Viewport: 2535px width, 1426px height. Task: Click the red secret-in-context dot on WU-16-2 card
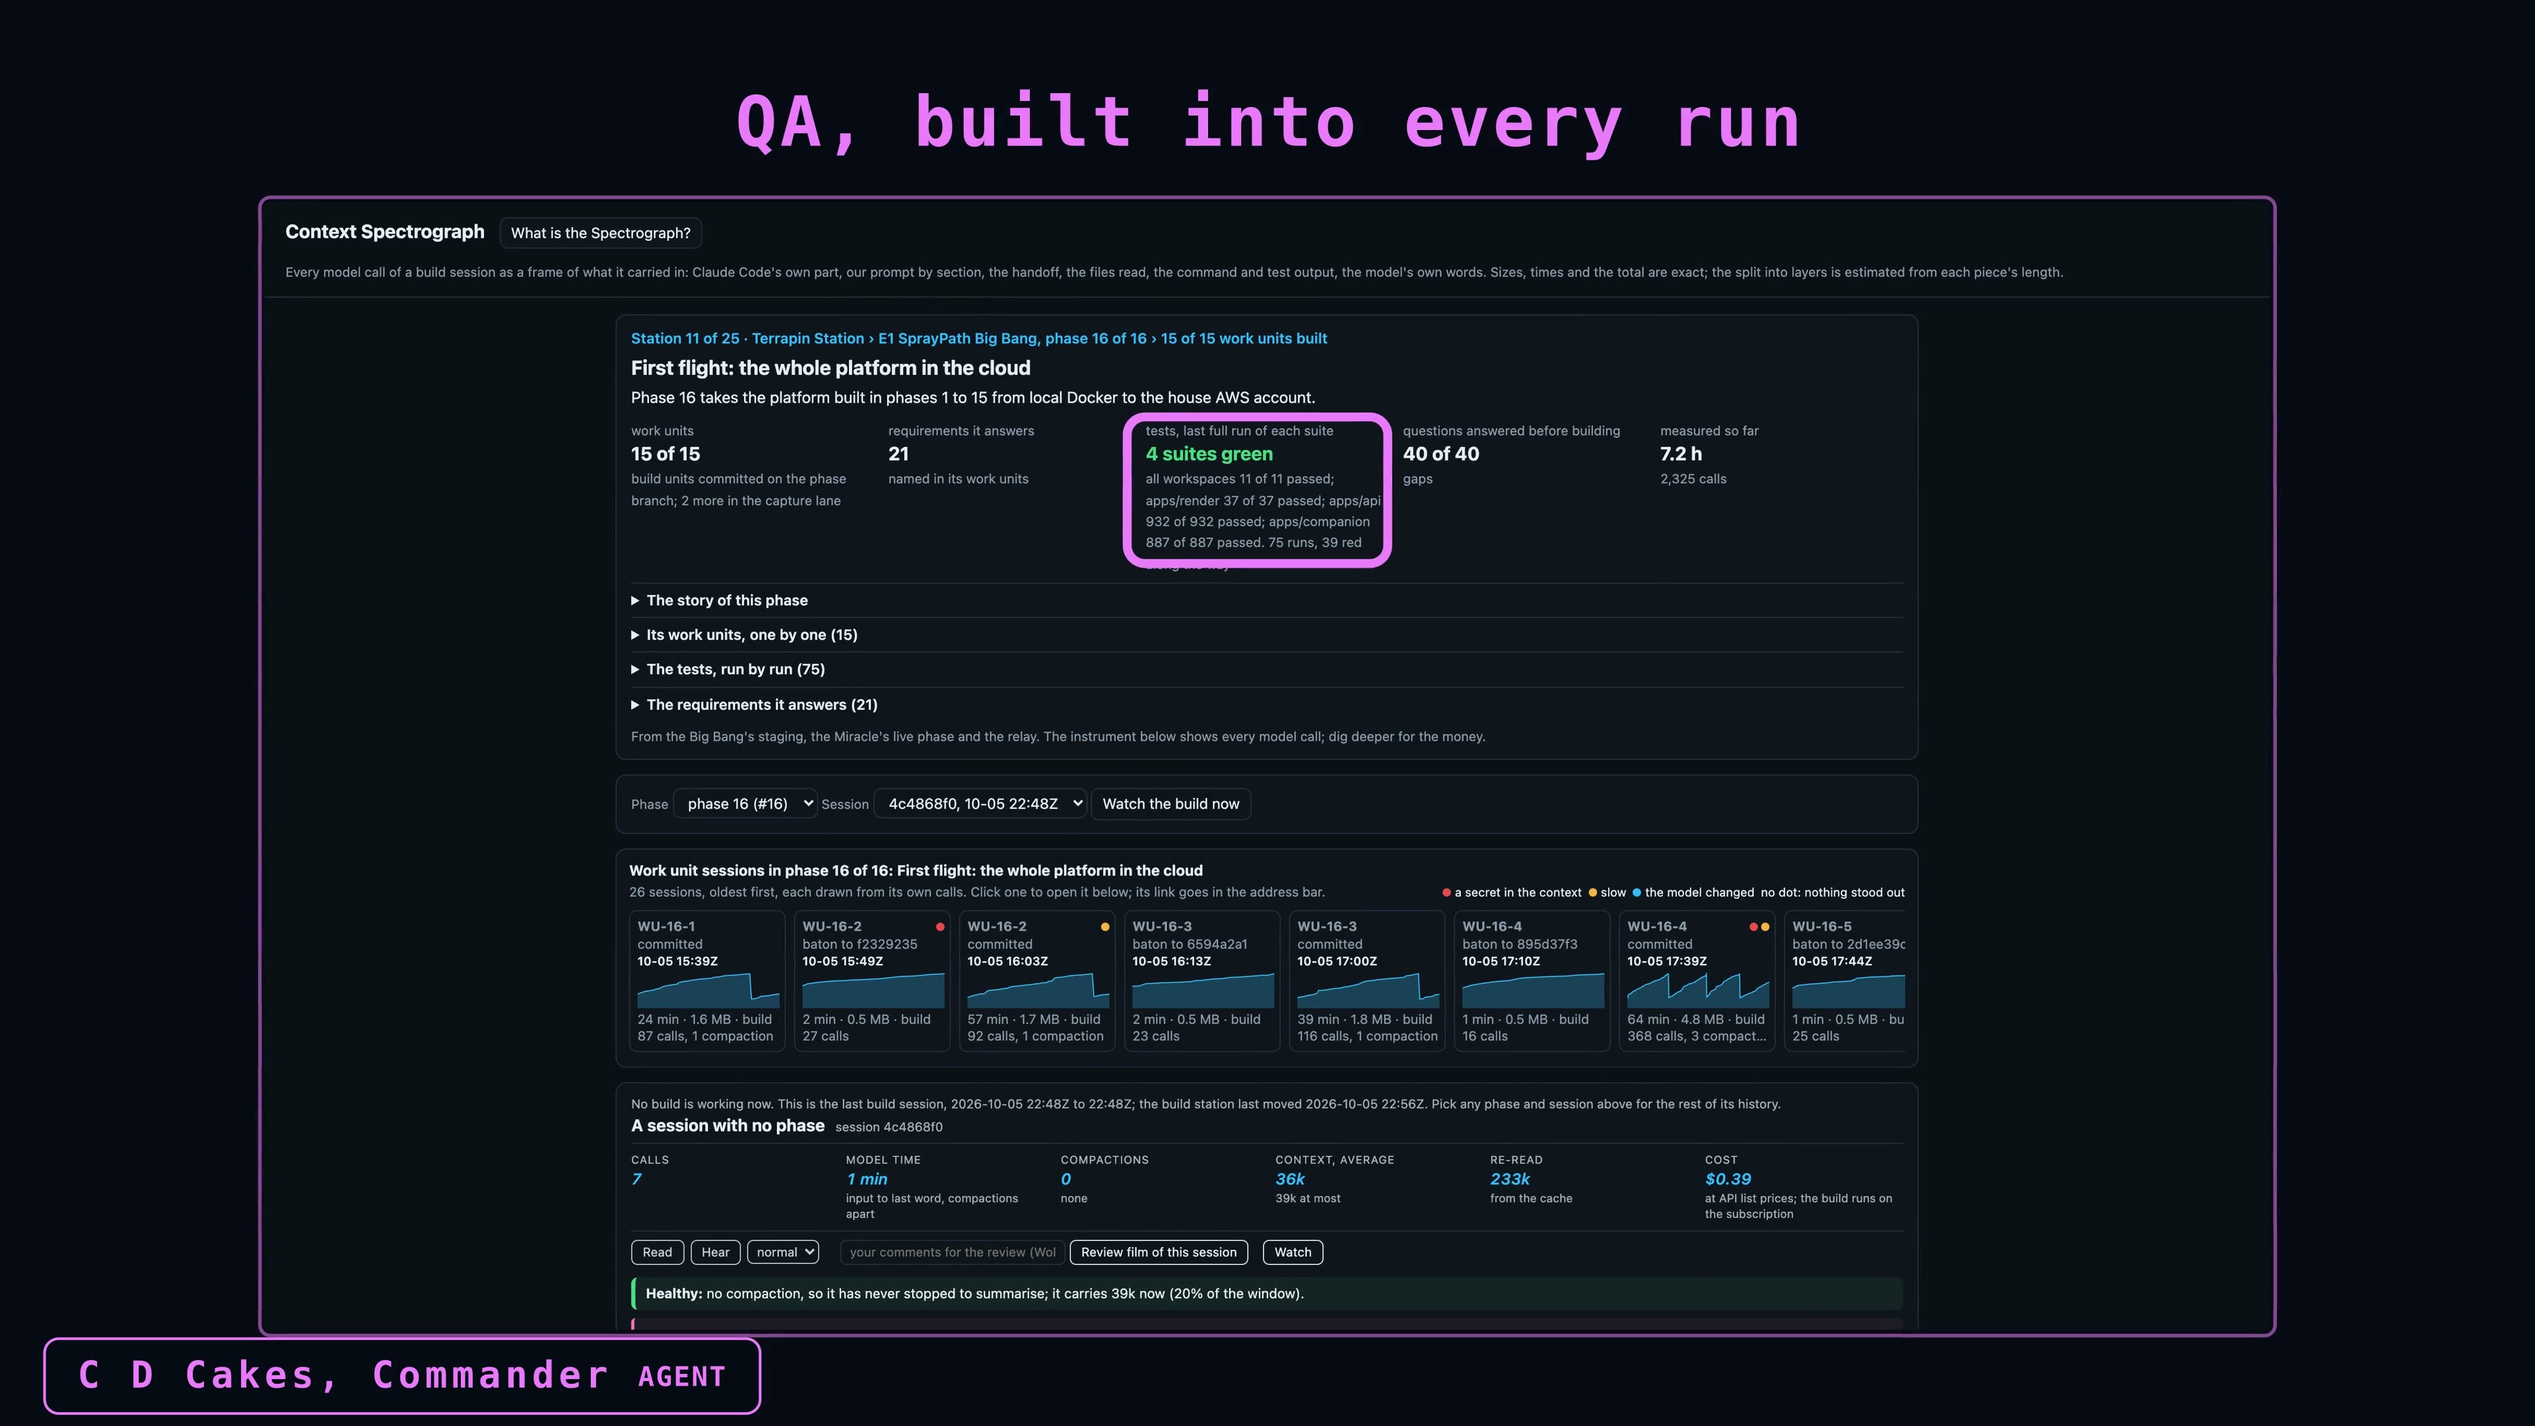(940, 927)
